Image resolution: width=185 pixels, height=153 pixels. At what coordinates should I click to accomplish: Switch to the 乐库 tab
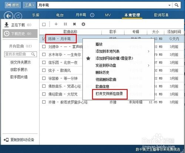(x=36, y=15)
